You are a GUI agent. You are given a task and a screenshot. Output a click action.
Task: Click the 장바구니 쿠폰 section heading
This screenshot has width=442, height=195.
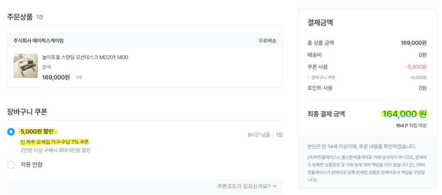point(27,111)
